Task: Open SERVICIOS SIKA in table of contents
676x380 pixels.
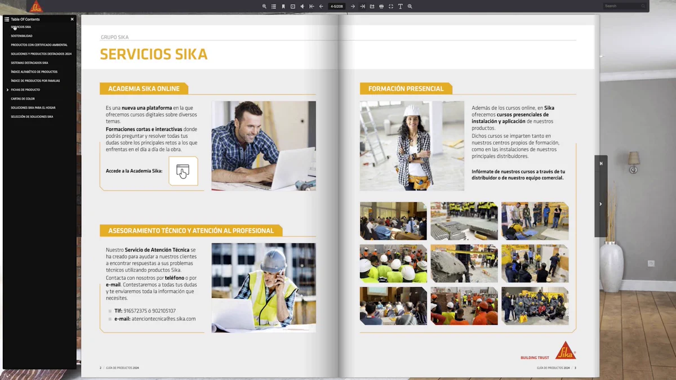Action: (x=21, y=27)
